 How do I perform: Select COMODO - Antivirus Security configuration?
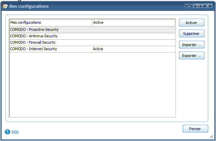point(92,36)
